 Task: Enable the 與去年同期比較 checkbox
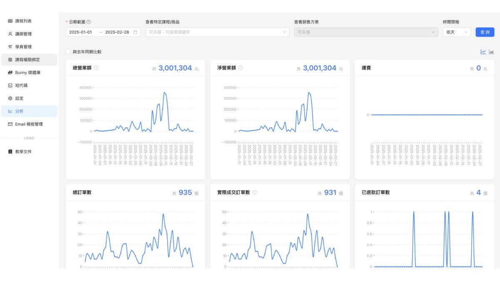point(68,52)
